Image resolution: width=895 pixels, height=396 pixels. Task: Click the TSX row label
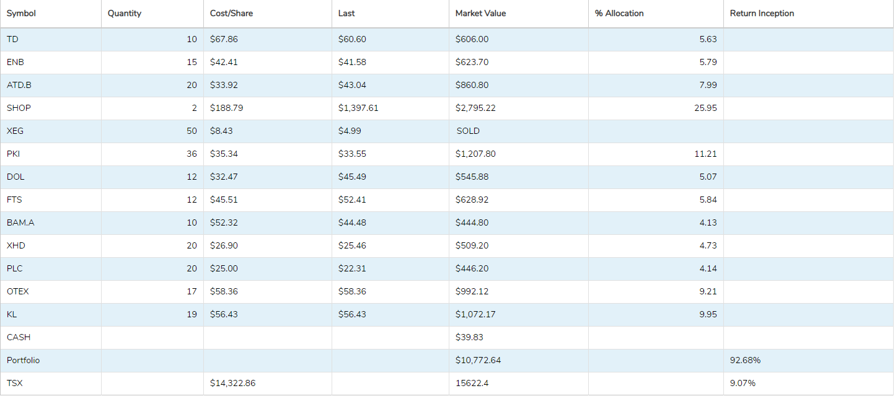pos(15,383)
